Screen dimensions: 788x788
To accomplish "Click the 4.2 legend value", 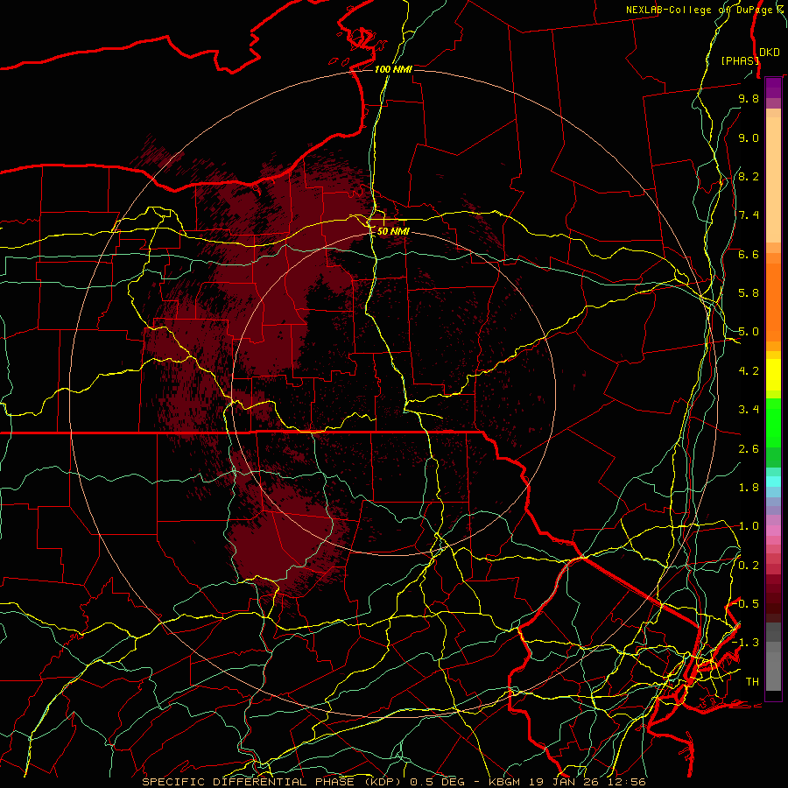I will [x=749, y=371].
